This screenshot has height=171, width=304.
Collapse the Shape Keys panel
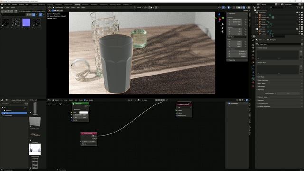(x=262, y=63)
